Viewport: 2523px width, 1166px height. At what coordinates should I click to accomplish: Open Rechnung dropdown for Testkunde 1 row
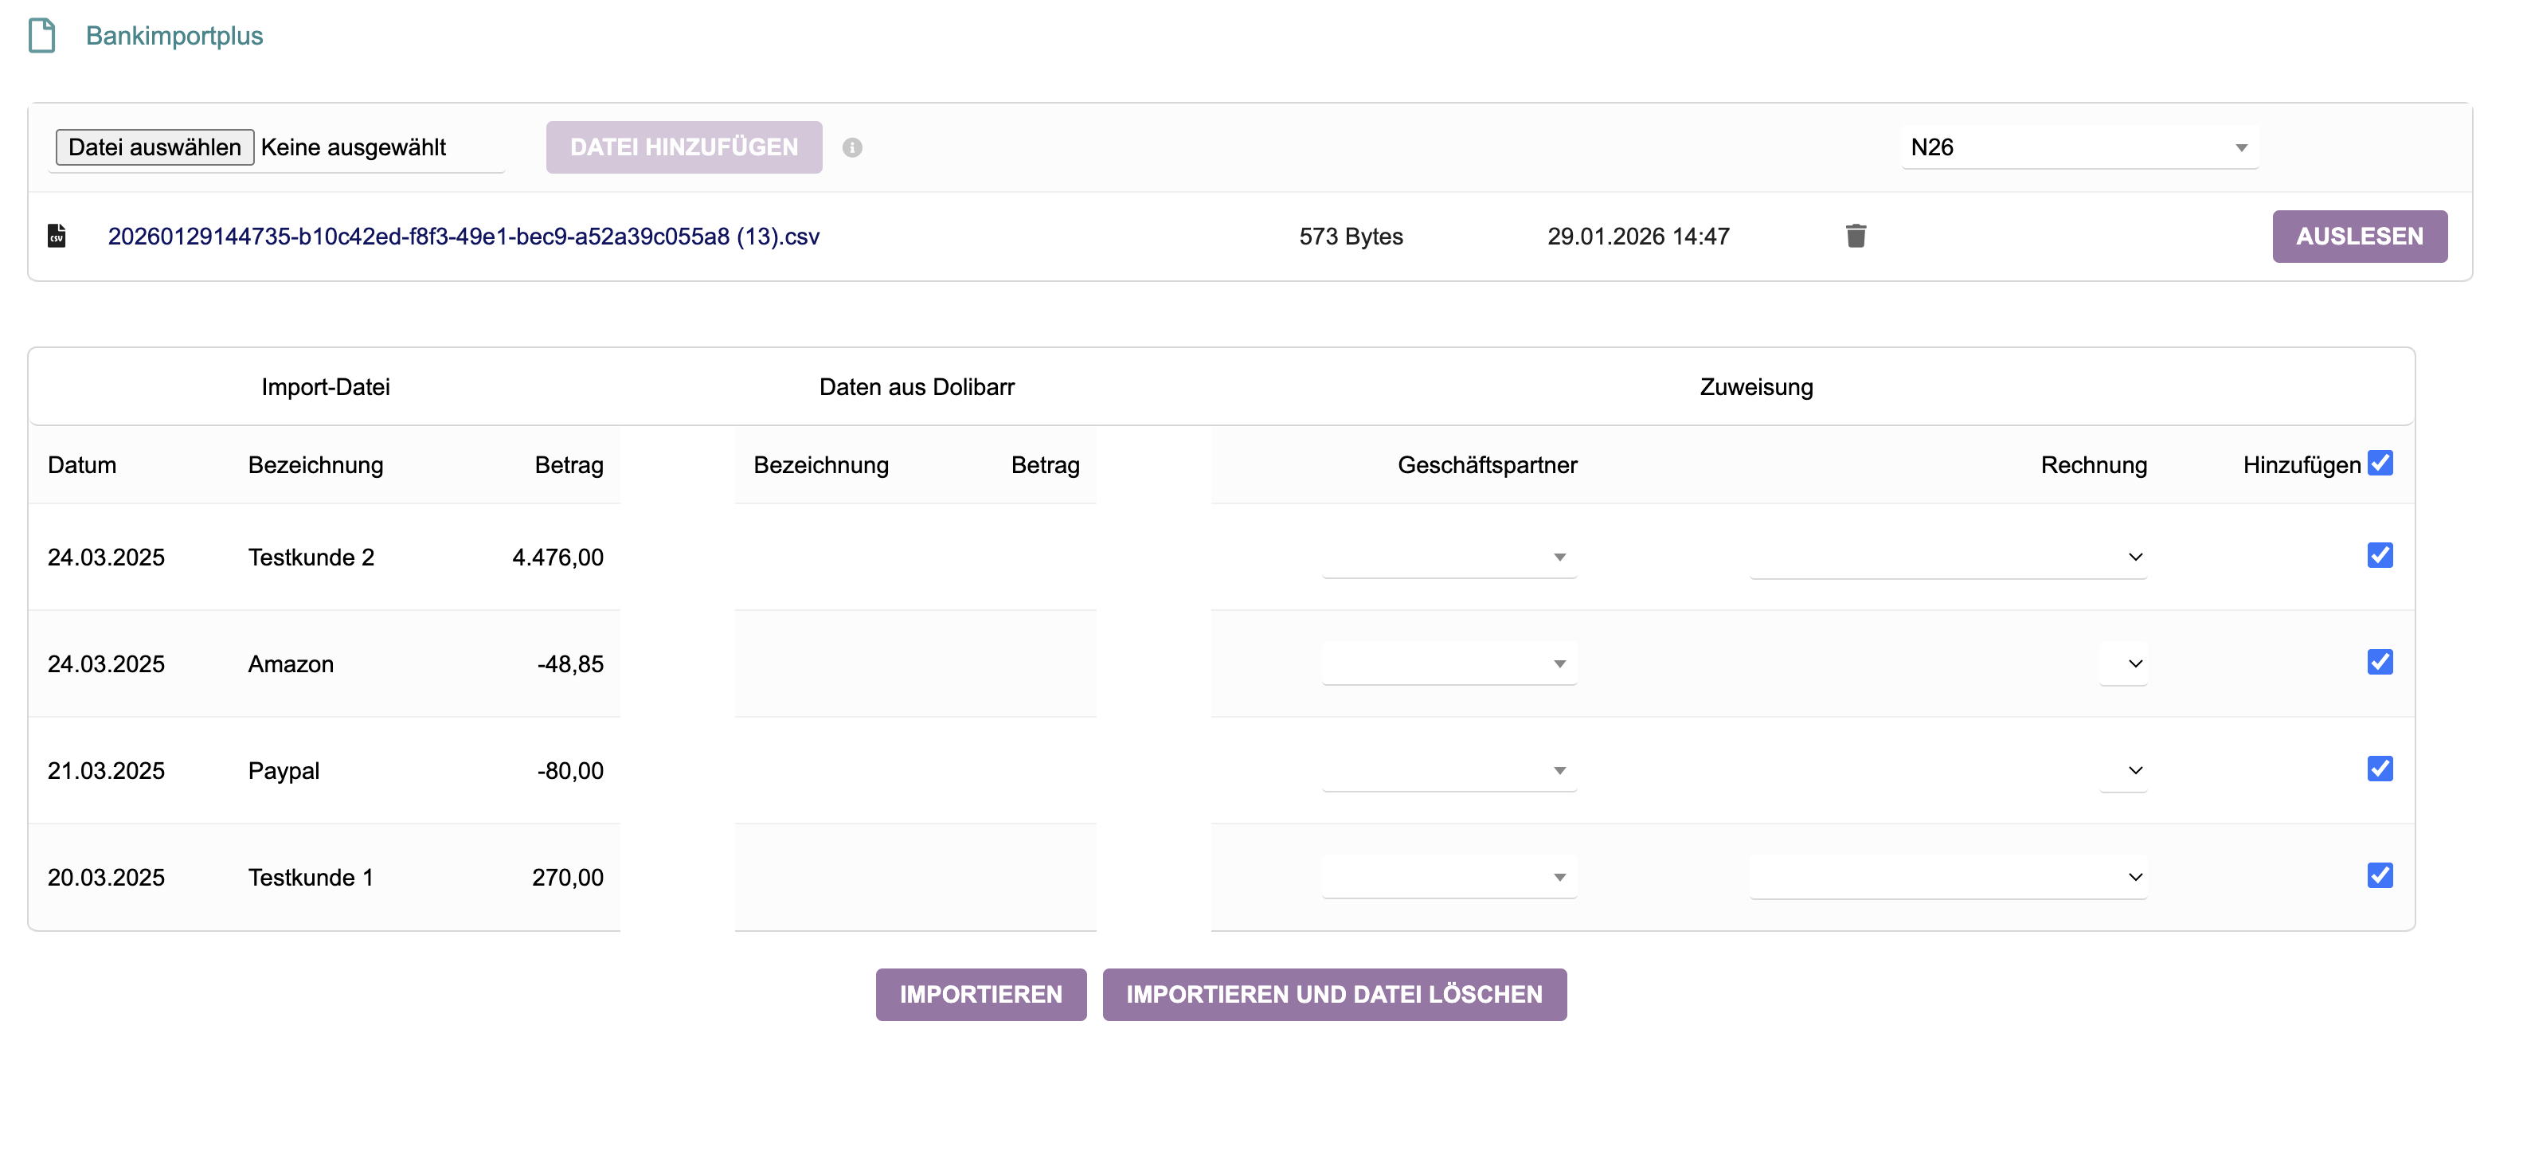coord(1947,878)
